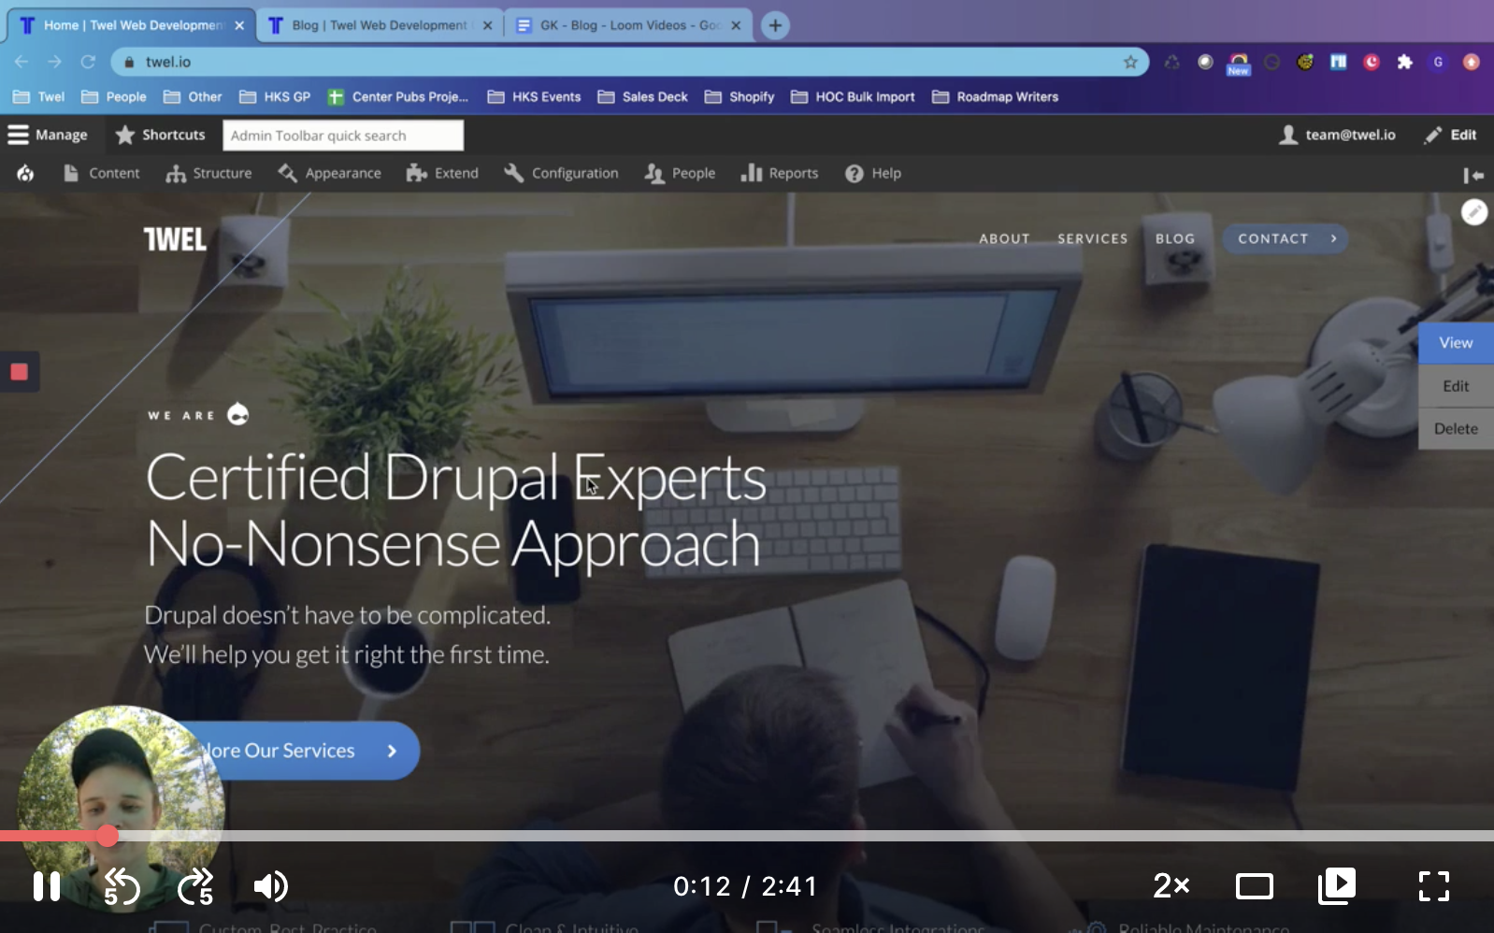Bookmark this page with star icon
The image size is (1494, 933).
tap(1130, 62)
